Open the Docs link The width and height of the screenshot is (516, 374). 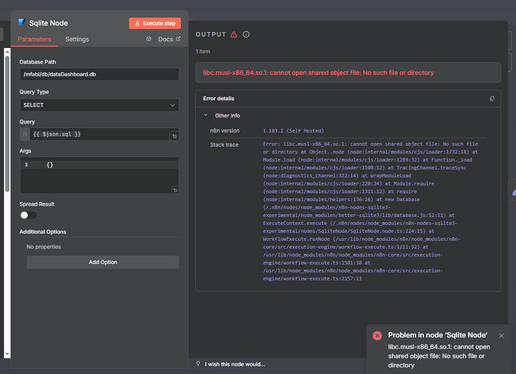[169, 39]
